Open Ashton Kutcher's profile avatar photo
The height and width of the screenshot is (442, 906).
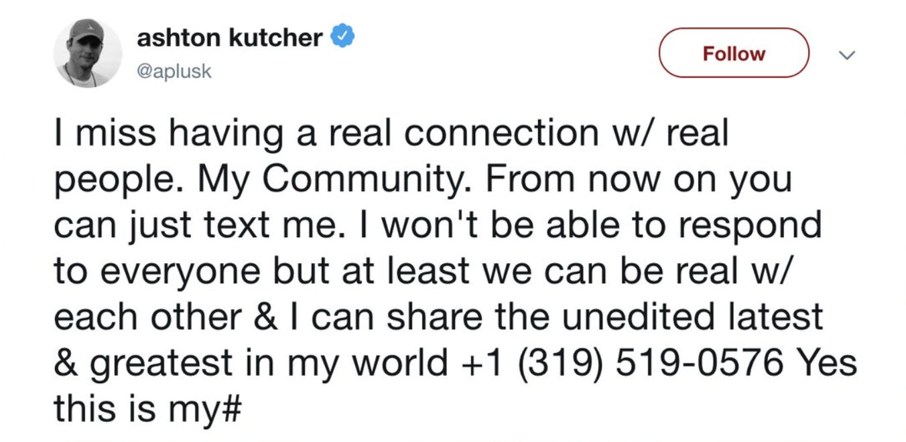[88, 53]
